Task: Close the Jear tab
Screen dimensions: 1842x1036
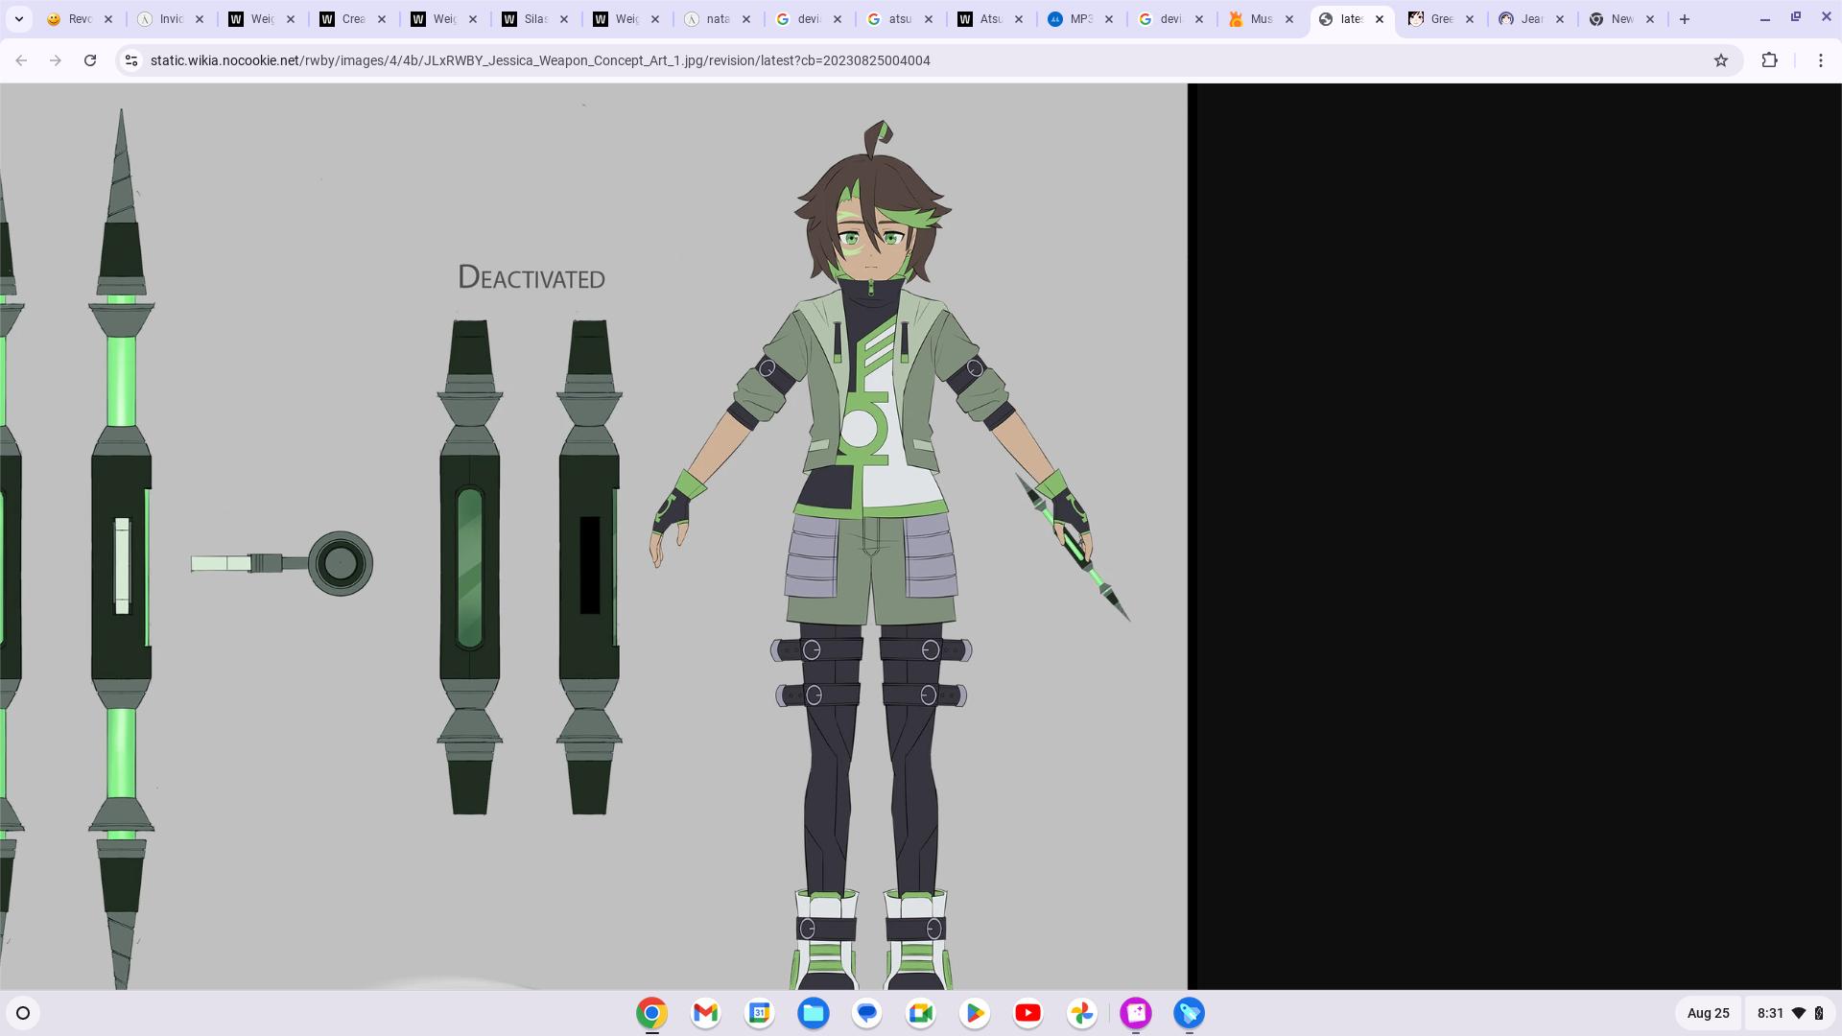Action: pos(1560,19)
